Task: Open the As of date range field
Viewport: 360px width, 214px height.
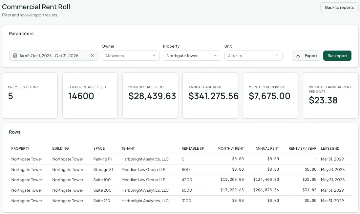Action: point(54,55)
